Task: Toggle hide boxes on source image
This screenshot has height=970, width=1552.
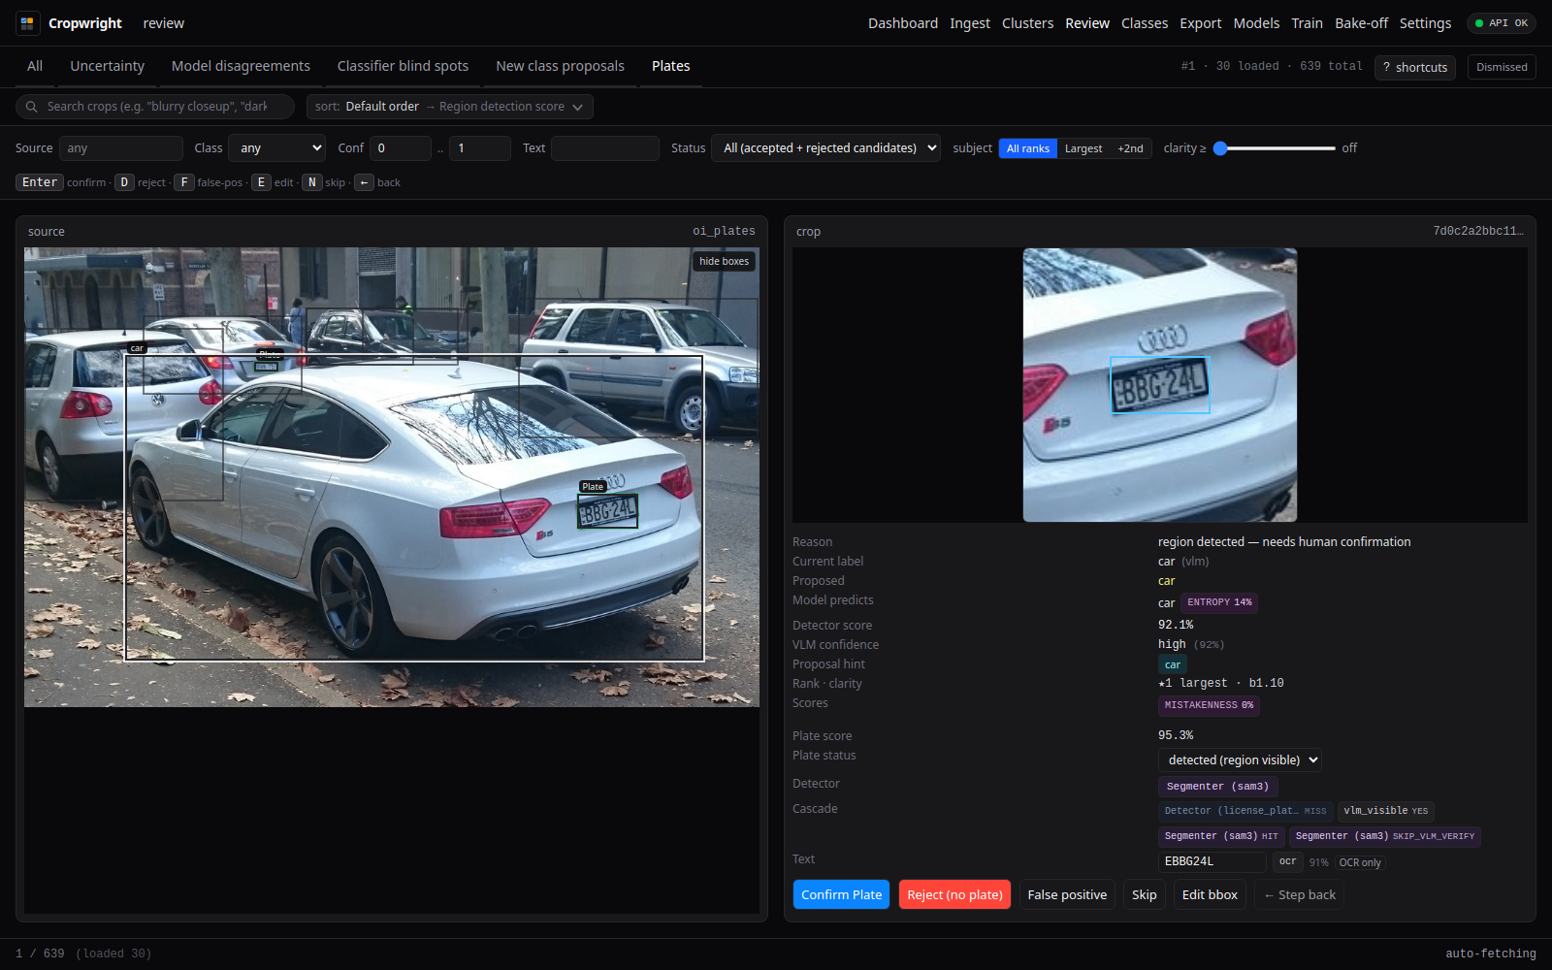Action: tap(724, 261)
